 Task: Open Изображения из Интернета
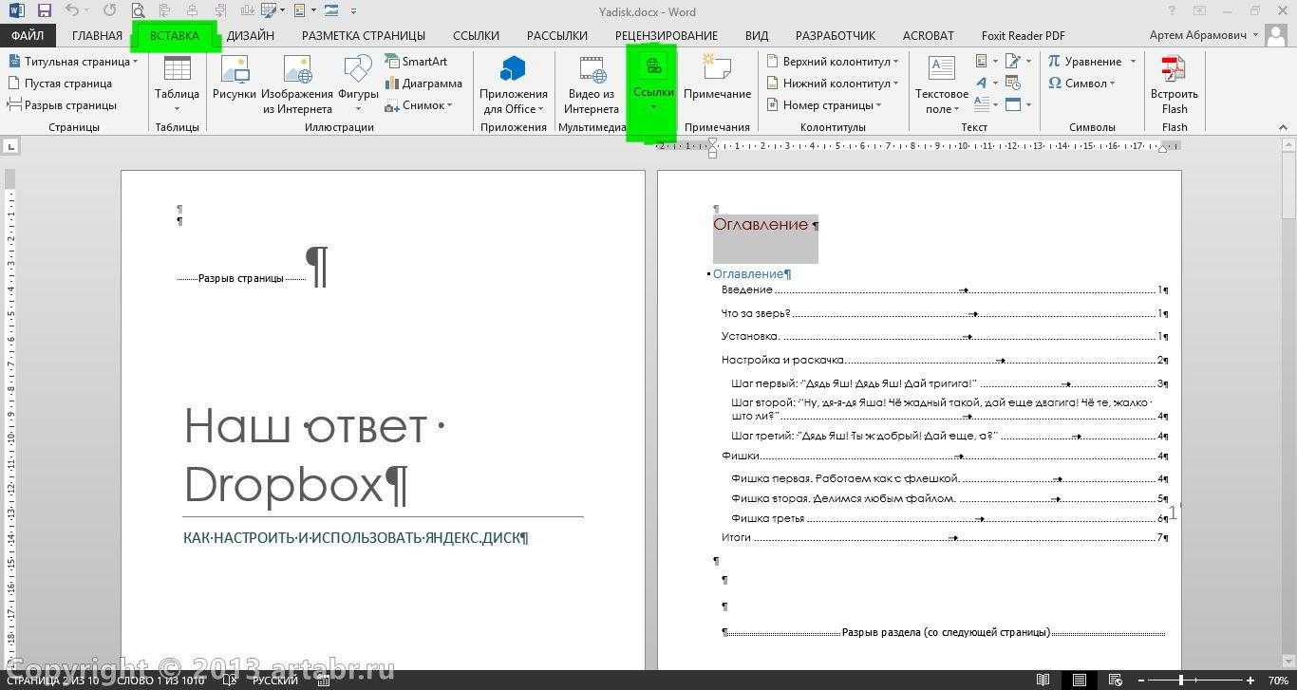297,84
